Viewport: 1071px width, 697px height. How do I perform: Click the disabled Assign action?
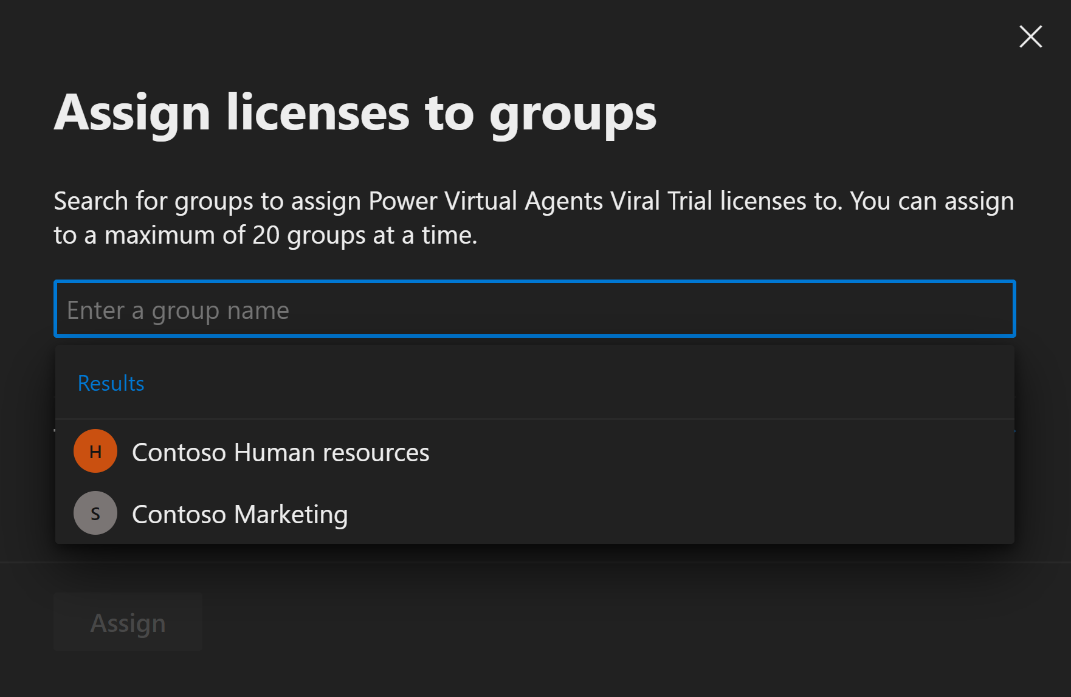127,622
